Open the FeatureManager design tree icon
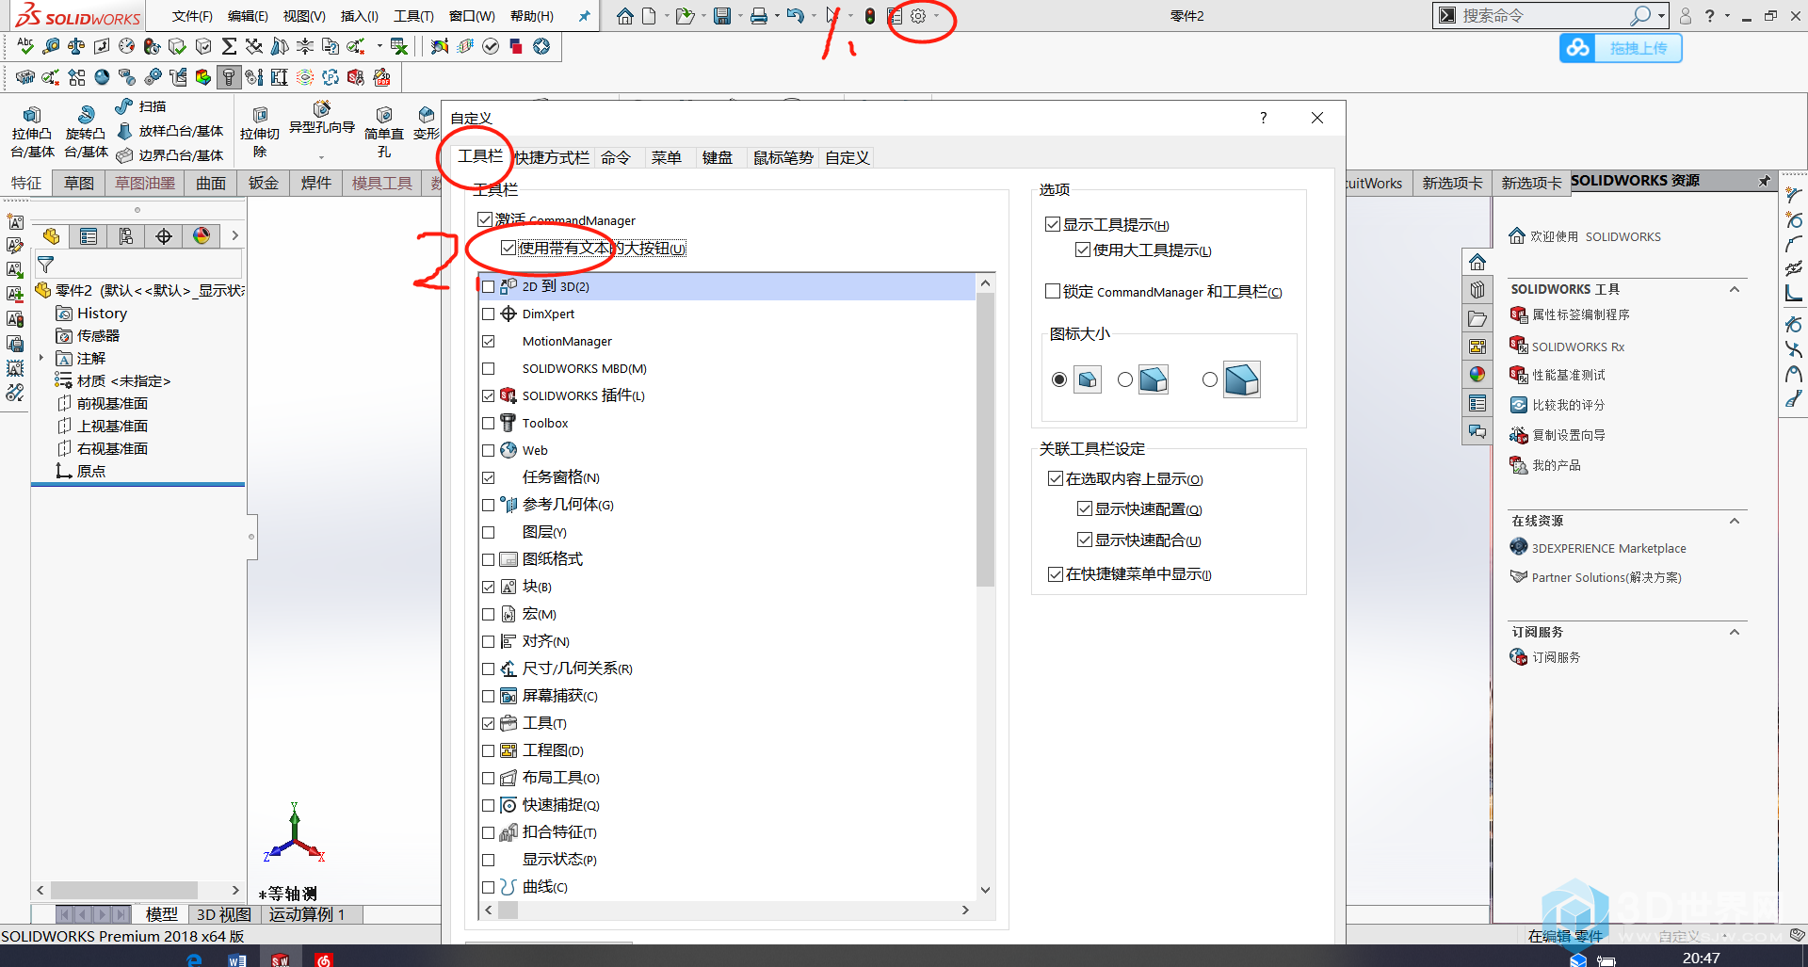The image size is (1808, 967). (51, 236)
